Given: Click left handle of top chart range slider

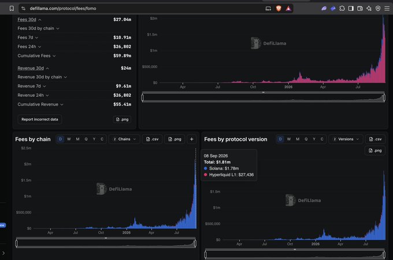Looking at the screenshot, I should (143, 97).
